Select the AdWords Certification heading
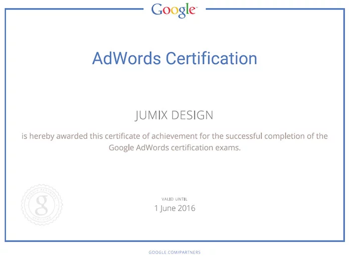Viewport: 349px width, 257px height. point(174,58)
